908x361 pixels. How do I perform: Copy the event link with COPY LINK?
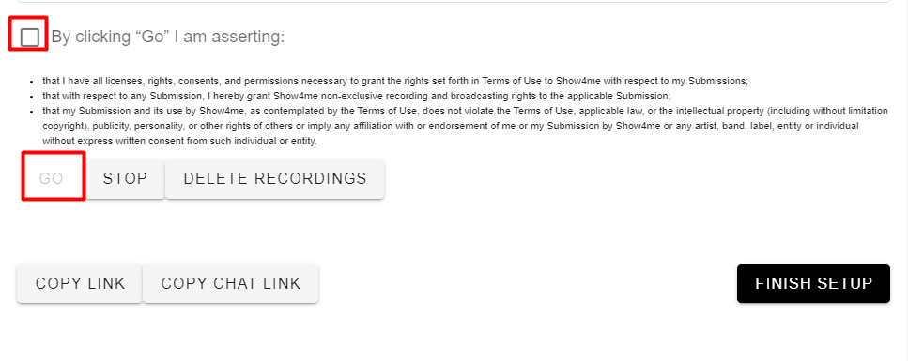pos(80,283)
